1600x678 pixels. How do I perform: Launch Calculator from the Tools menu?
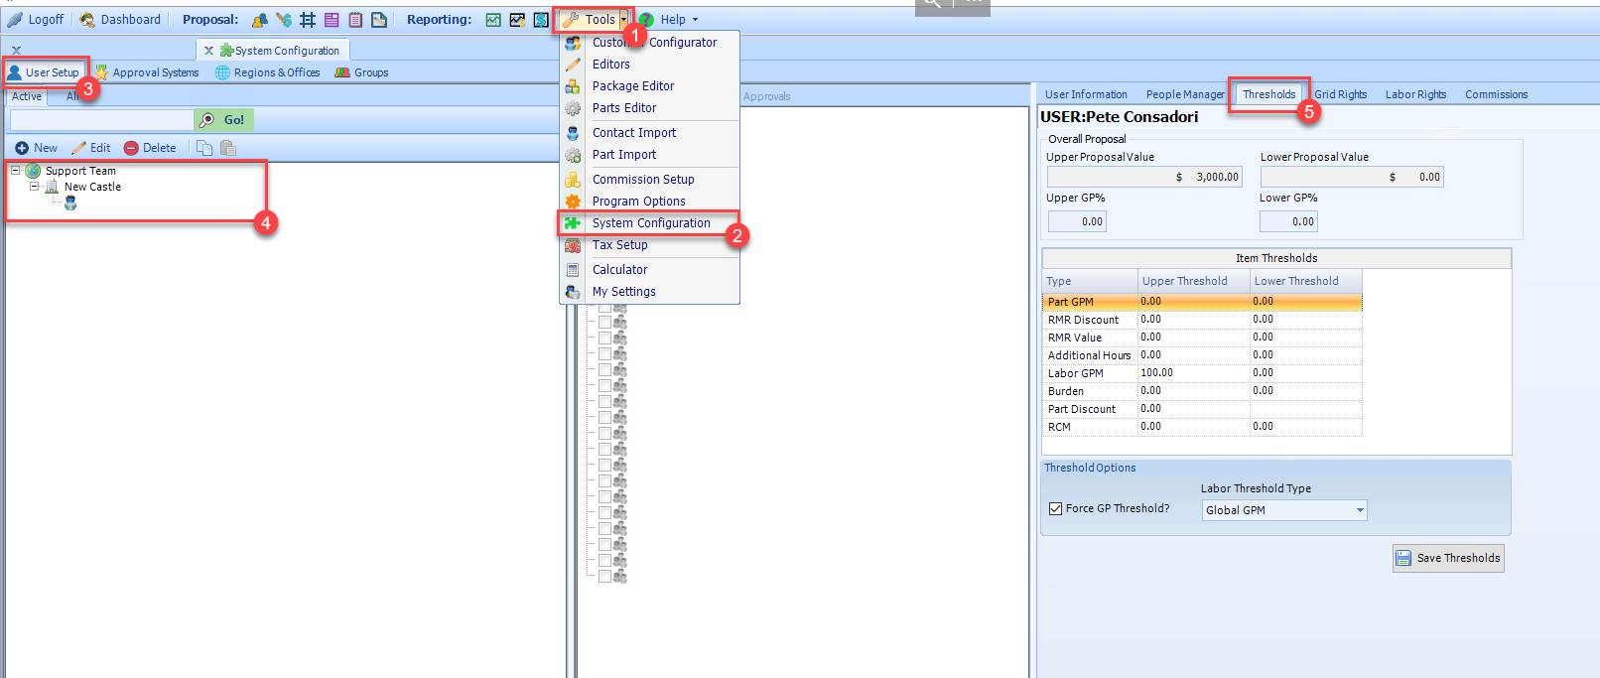619,270
